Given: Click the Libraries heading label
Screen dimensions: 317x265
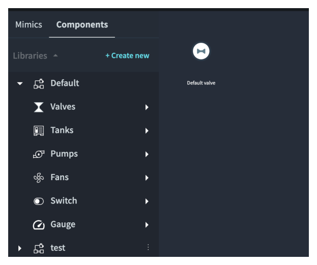Looking at the screenshot, I should [30, 55].
